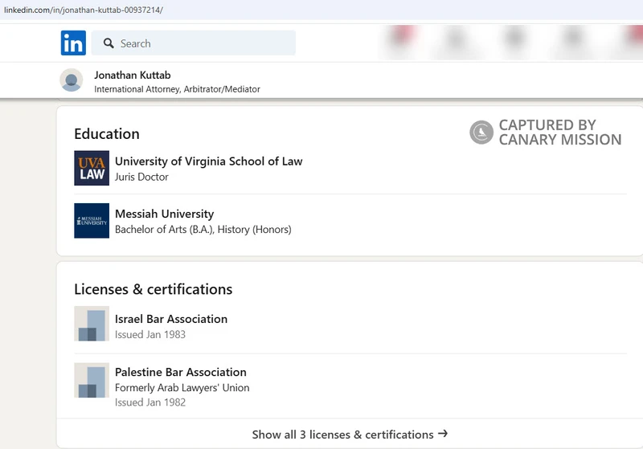643x449 pixels.
Task: Open the Messiah University logo
Action: (92, 220)
